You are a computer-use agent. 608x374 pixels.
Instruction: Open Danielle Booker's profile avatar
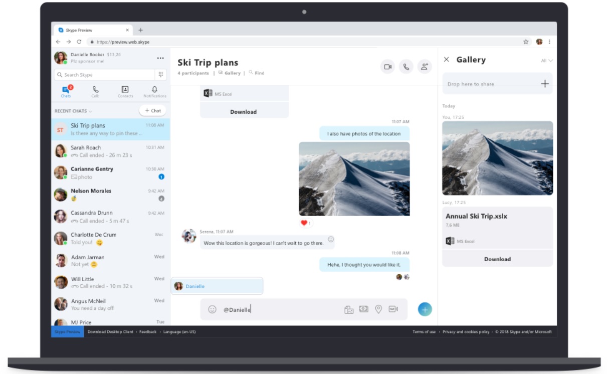point(61,58)
